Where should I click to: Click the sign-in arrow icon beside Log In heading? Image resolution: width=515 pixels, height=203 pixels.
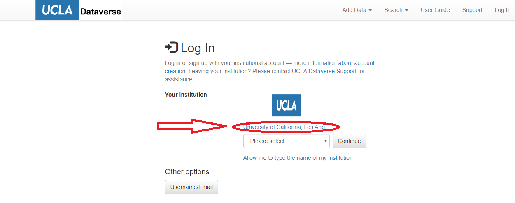[x=172, y=47]
